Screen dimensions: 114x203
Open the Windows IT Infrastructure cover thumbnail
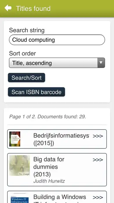pyautogui.click(x=19, y=198)
